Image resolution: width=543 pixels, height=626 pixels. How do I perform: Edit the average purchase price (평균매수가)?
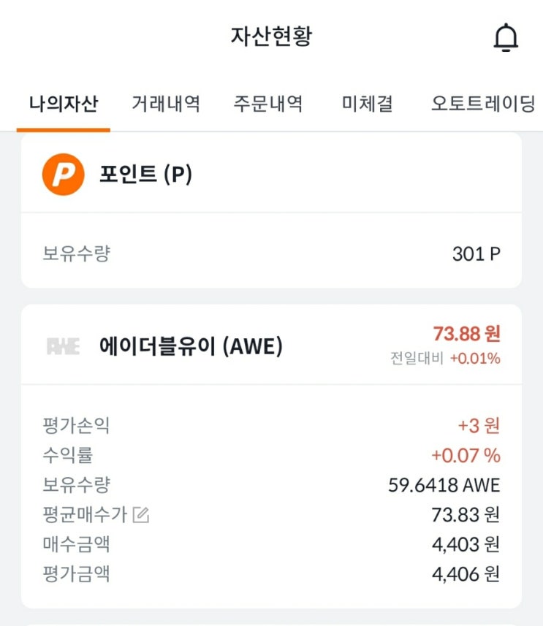click(x=141, y=515)
